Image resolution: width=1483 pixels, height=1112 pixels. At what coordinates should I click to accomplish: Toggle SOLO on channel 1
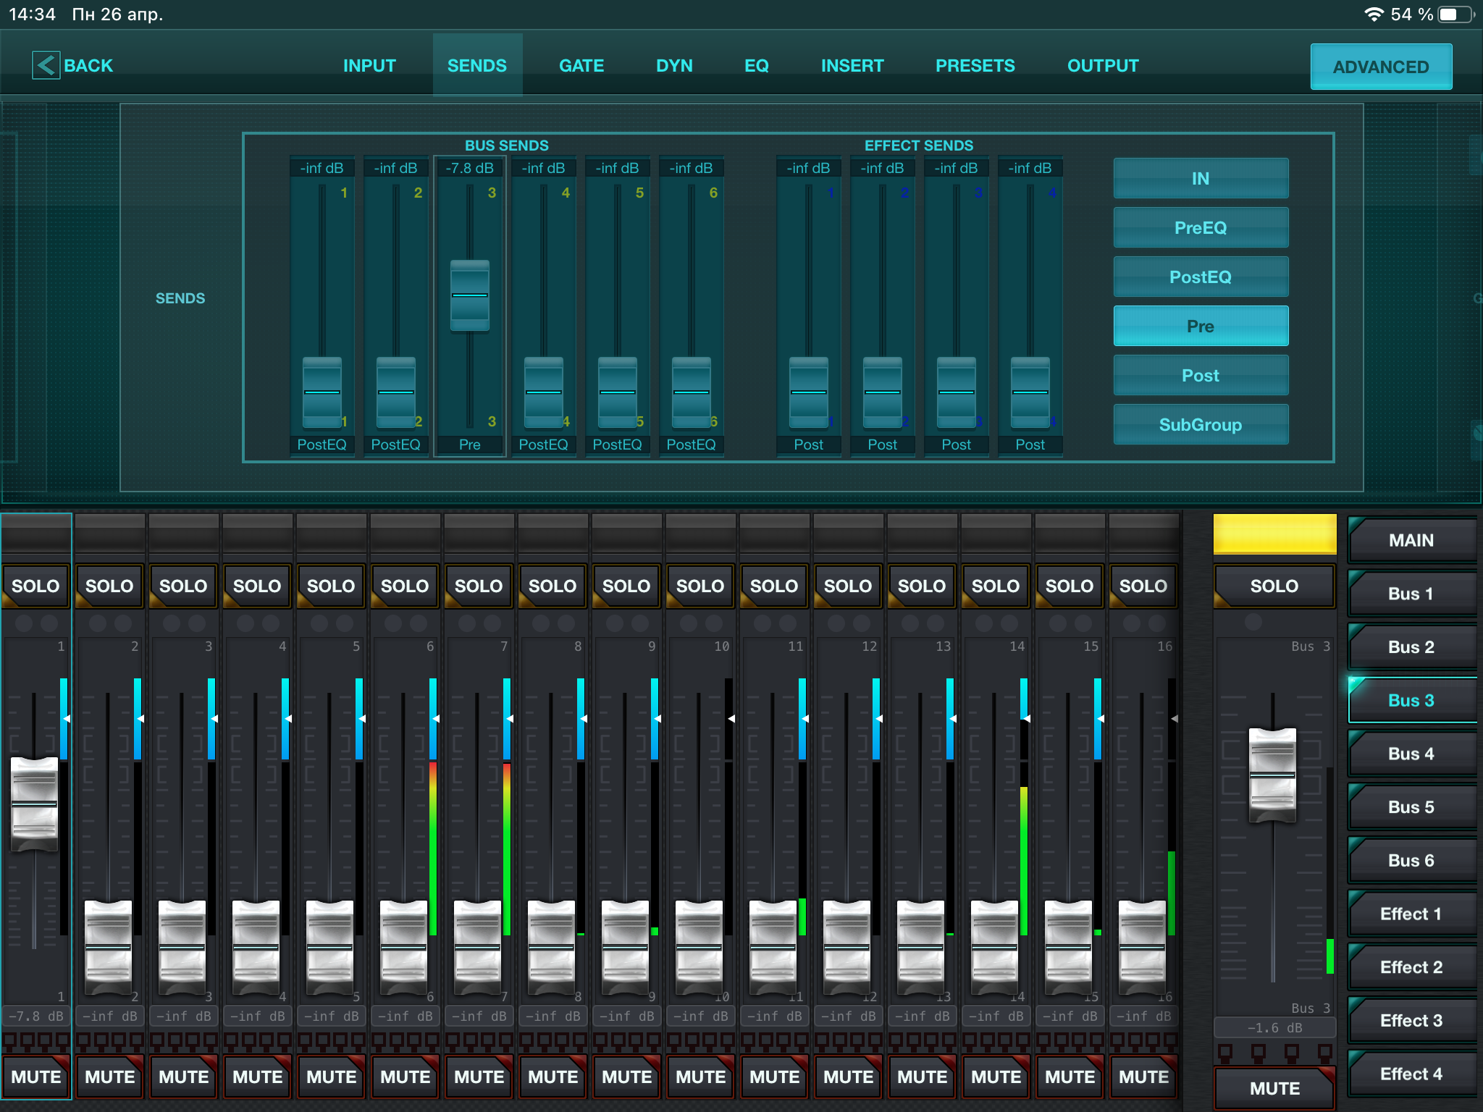[x=35, y=586]
